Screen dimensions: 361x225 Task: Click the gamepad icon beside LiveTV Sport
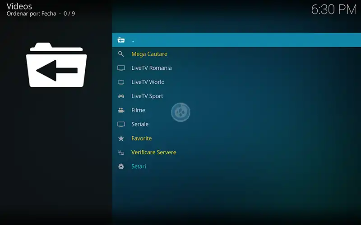point(121,96)
